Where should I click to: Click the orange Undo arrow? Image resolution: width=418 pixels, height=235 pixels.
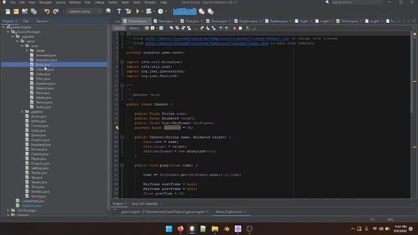click(47, 12)
